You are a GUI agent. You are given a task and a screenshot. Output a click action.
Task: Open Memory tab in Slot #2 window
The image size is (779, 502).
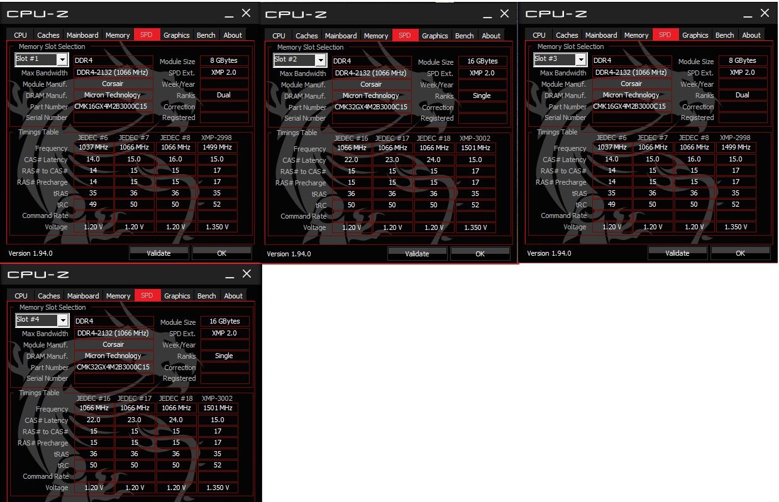(x=376, y=36)
